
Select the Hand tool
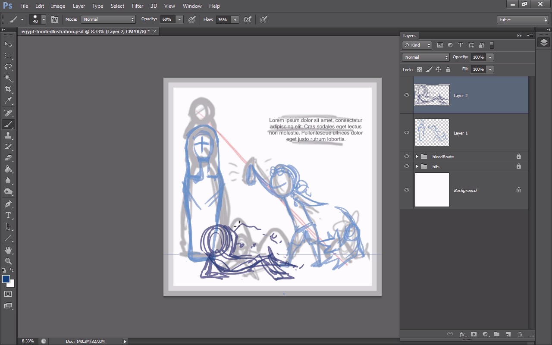(x=8, y=250)
